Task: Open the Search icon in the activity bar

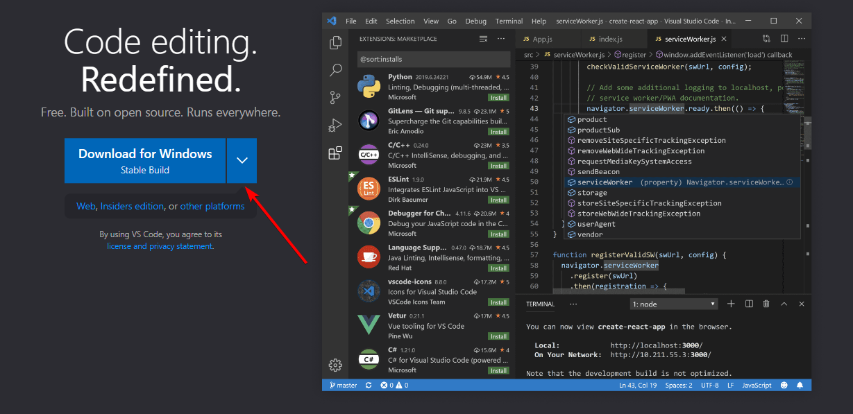Action: coord(335,70)
